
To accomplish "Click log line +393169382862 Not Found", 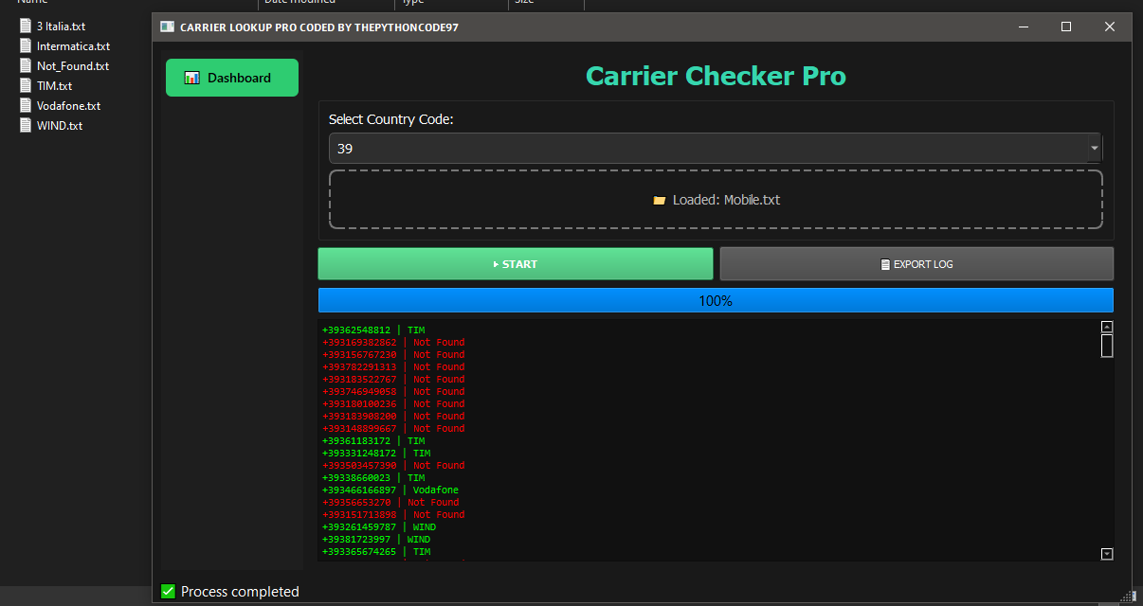I will [x=393, y=343].
